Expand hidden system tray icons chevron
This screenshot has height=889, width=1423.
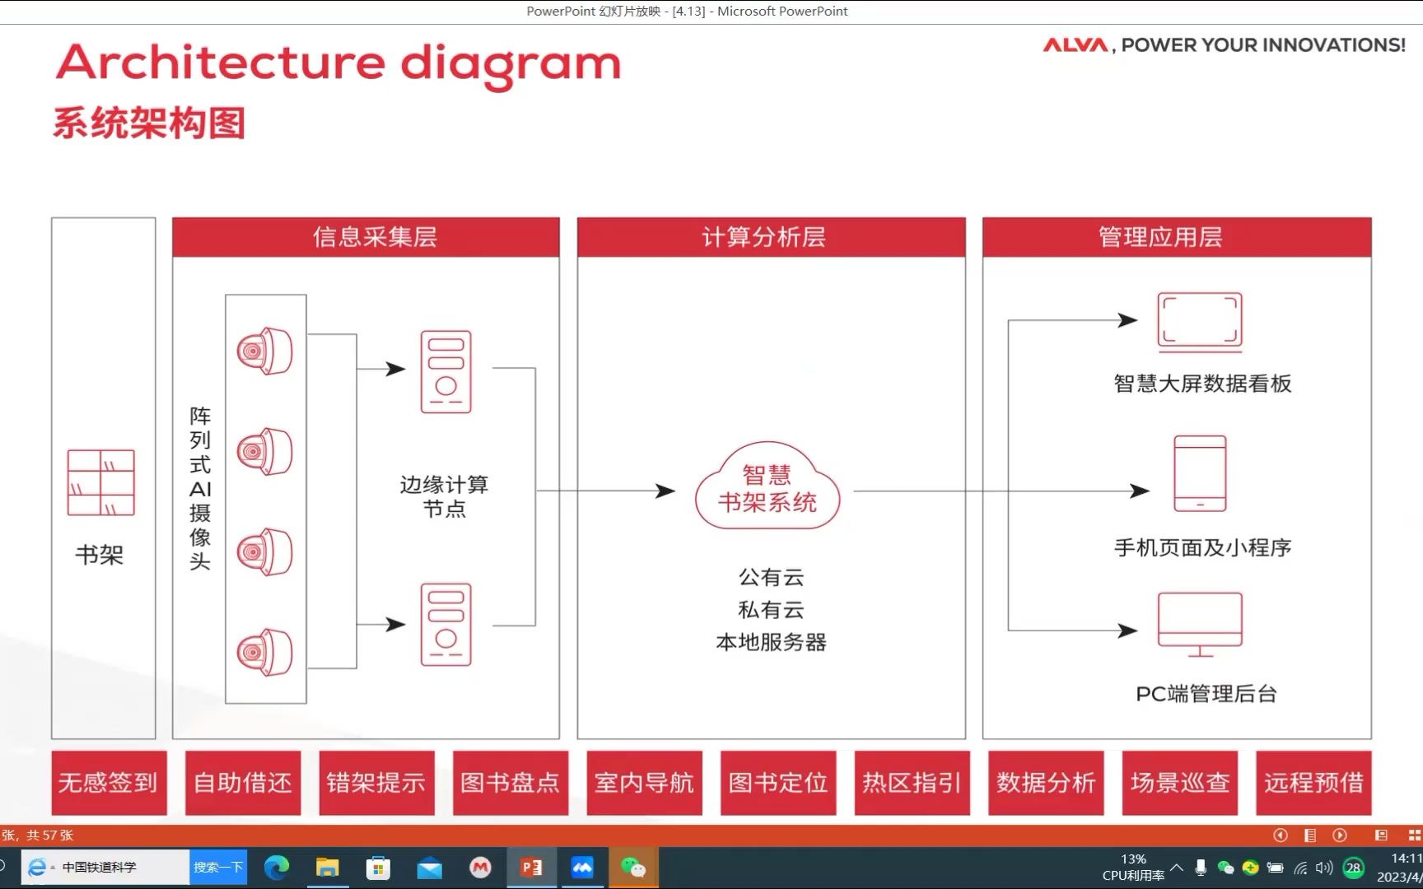(1177, 868)
